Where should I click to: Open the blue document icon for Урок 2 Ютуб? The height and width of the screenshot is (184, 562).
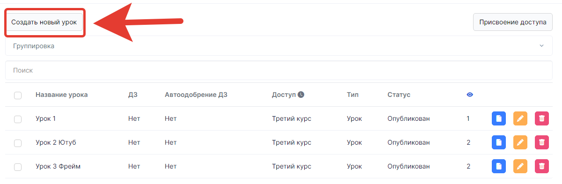[499, 142]
